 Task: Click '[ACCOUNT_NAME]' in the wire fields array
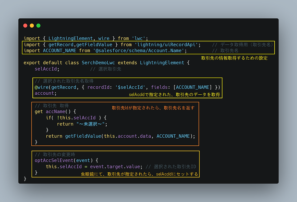coord(193,87)
